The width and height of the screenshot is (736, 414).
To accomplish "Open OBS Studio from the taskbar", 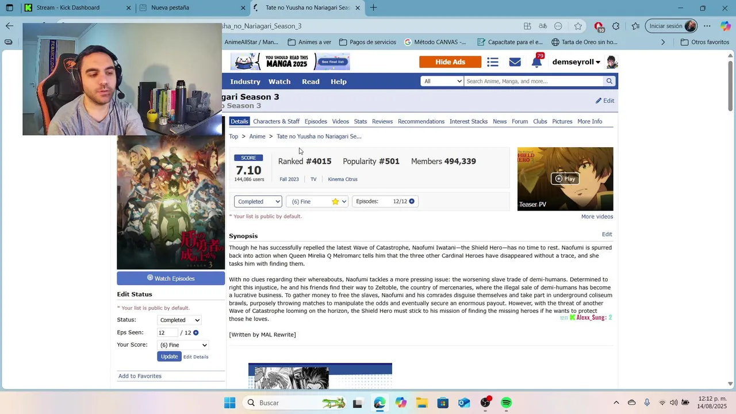I will [x=485, y=402].
